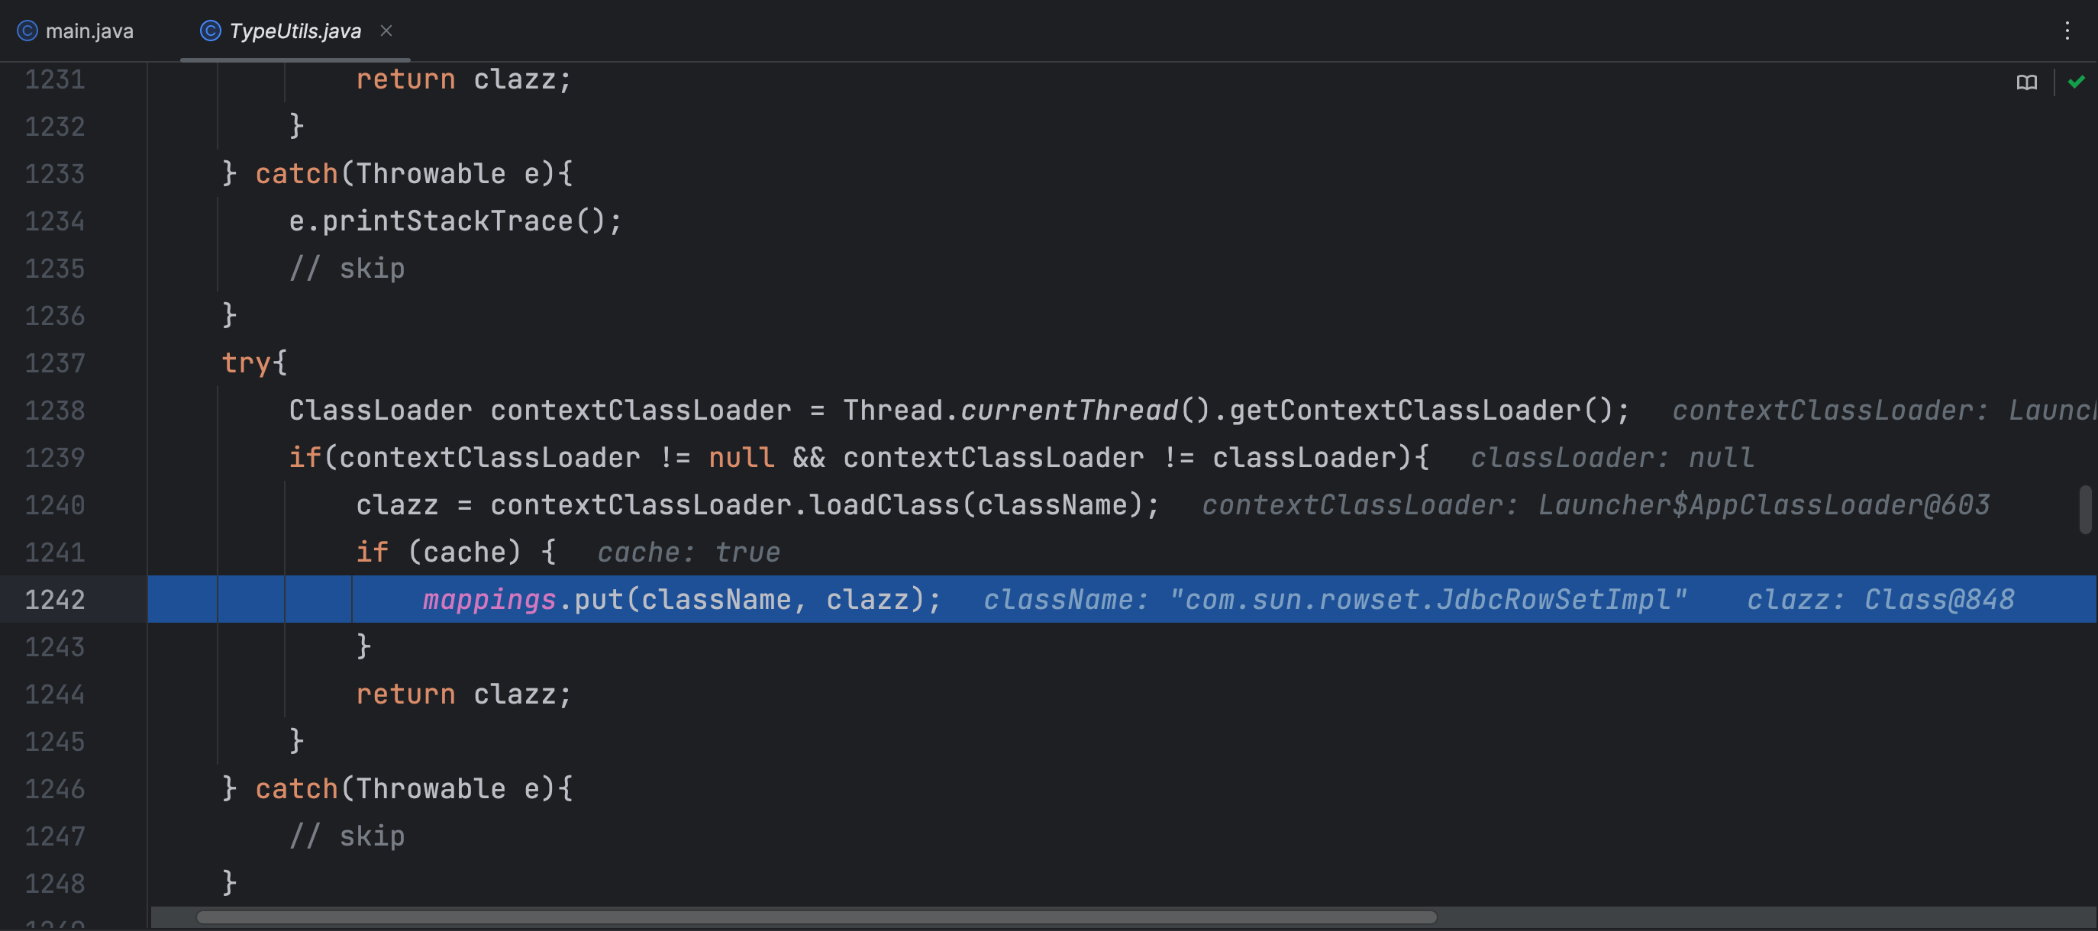2098x931 pixels.
Task: Click line number 1234 in the gutter
Action: [x=54, y=221]
